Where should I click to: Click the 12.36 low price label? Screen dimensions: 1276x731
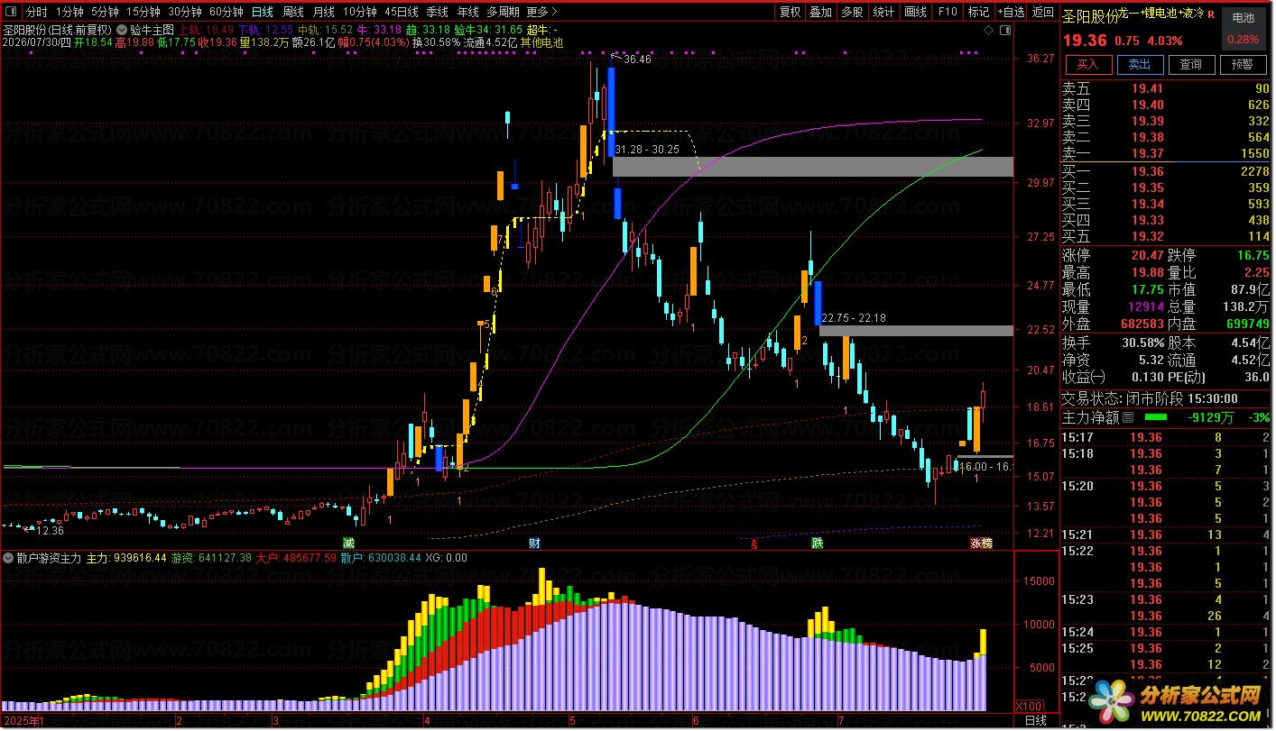pyautogui.click(x=50, y=531)
